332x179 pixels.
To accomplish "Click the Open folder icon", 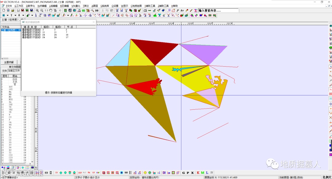I will 13,10.
